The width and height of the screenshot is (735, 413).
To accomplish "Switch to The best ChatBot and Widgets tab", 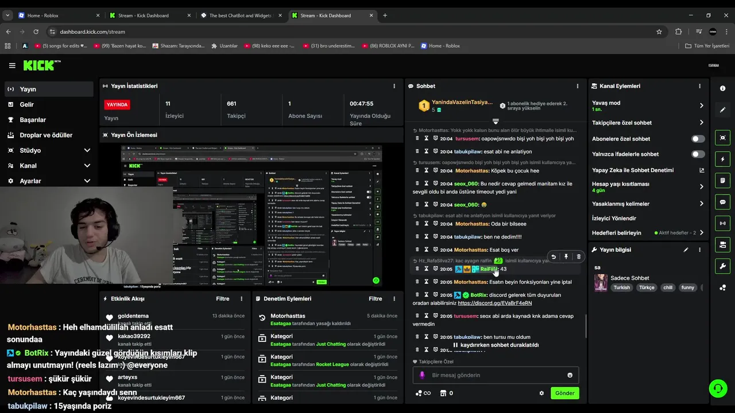I will pos(240,15).
